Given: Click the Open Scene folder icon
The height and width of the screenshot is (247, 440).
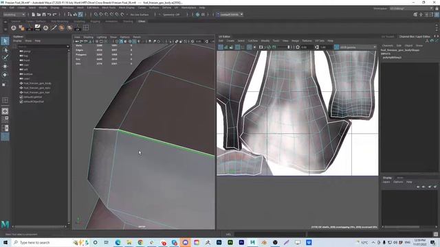Looking at the screenshot, I should (x=38, y=14).
